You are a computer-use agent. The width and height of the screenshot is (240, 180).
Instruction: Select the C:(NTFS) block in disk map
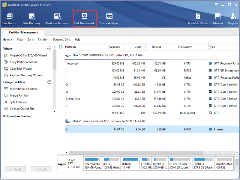click(x=146, y=163)
